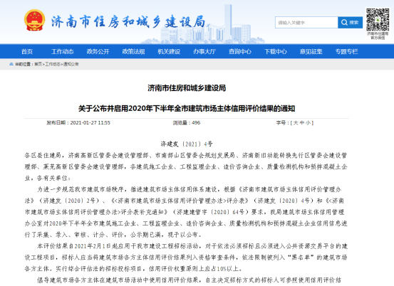
Task: Open 意见征集 navigation item
Action: (x=311, y=51)
